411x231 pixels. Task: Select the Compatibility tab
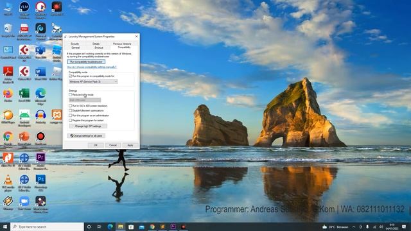pos(124,47)
